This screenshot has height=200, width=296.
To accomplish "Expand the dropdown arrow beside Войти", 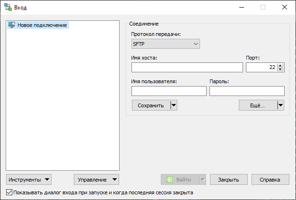I will tap(203, 180).
